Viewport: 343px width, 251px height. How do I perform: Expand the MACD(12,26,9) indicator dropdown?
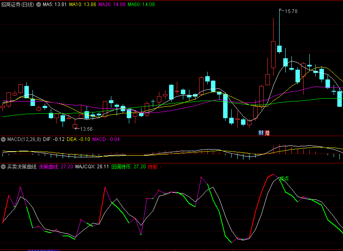(x=3, y=139)
